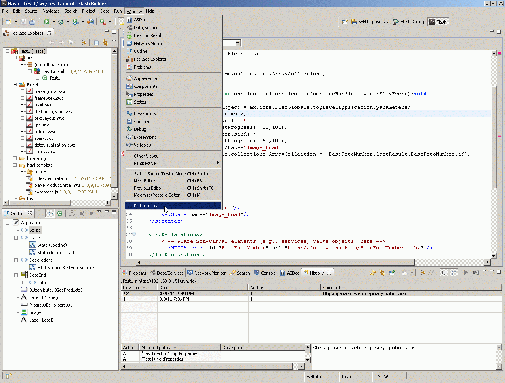This screenshot has width=505, height=383.
Task: Click the Open Perspective icon
Action: [344, 22]
